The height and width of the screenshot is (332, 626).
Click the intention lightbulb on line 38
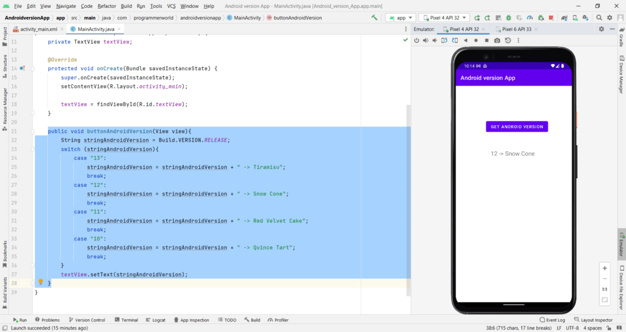41,282
